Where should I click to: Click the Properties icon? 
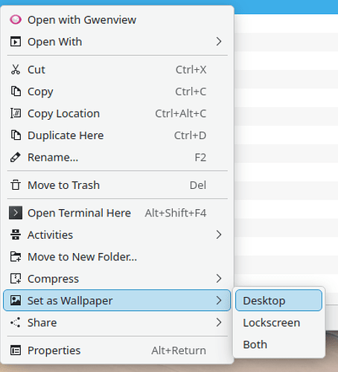(x=16, y=350)
